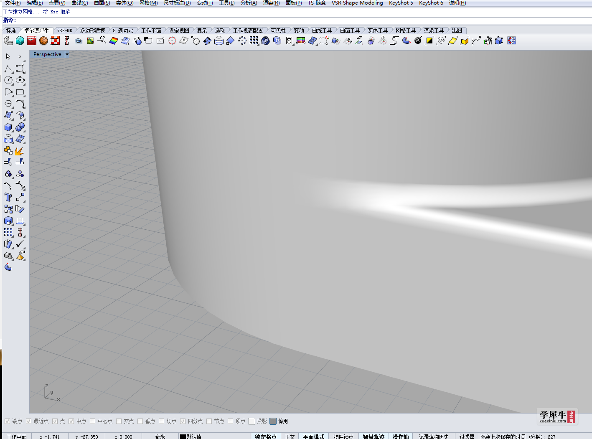Open the VSR Shape Modeling menu
Viewport: 592px width, 439px height.
point(357,3)
